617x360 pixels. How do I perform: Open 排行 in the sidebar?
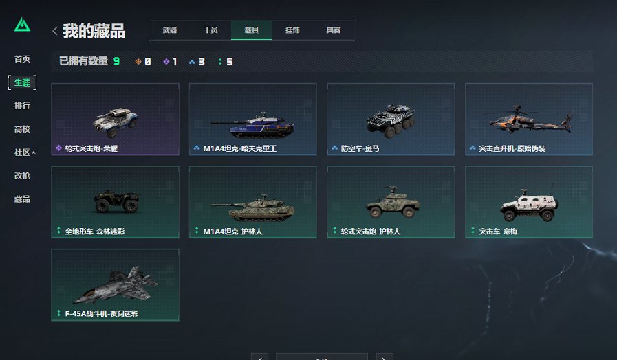pos(22,106)
